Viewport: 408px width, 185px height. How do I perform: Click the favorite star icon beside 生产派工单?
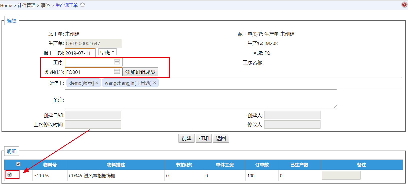82,5
